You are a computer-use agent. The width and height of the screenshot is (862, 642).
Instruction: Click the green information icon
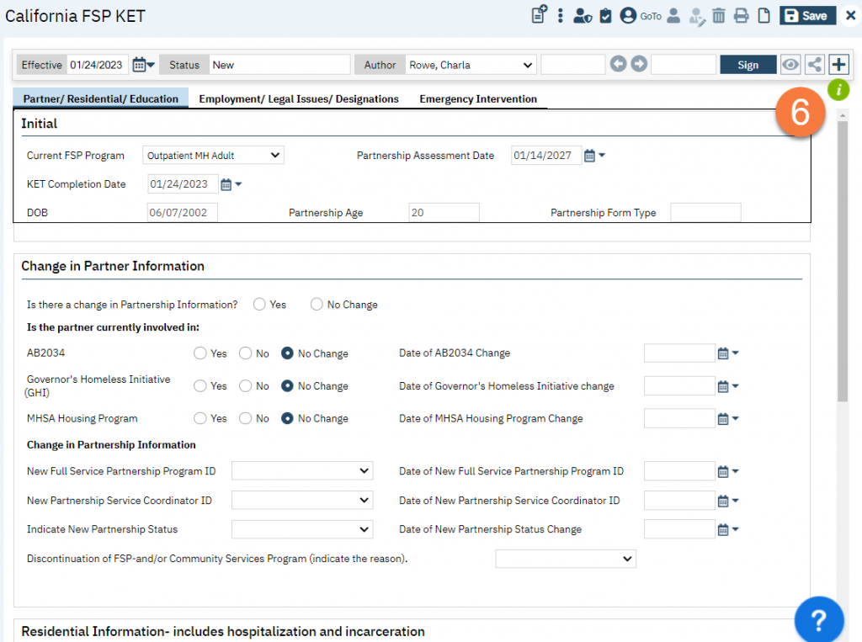point(838,90)
